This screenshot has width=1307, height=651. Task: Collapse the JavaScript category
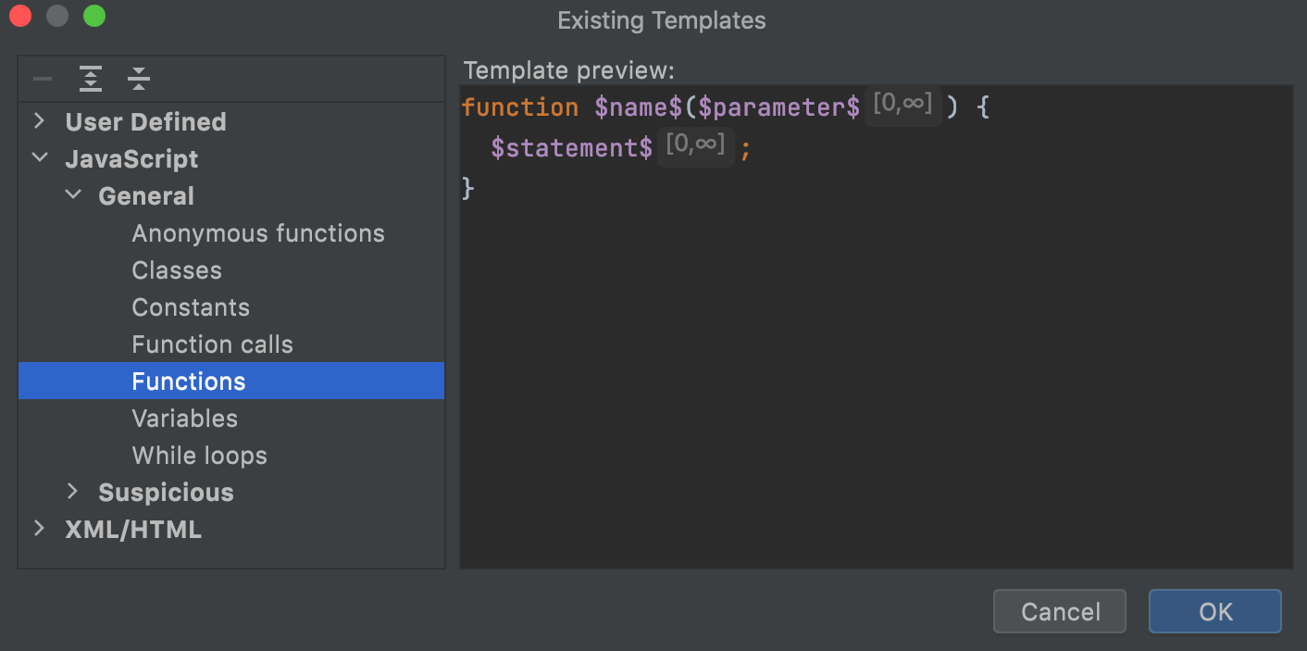pyautogui.click(x=39, y=157)
